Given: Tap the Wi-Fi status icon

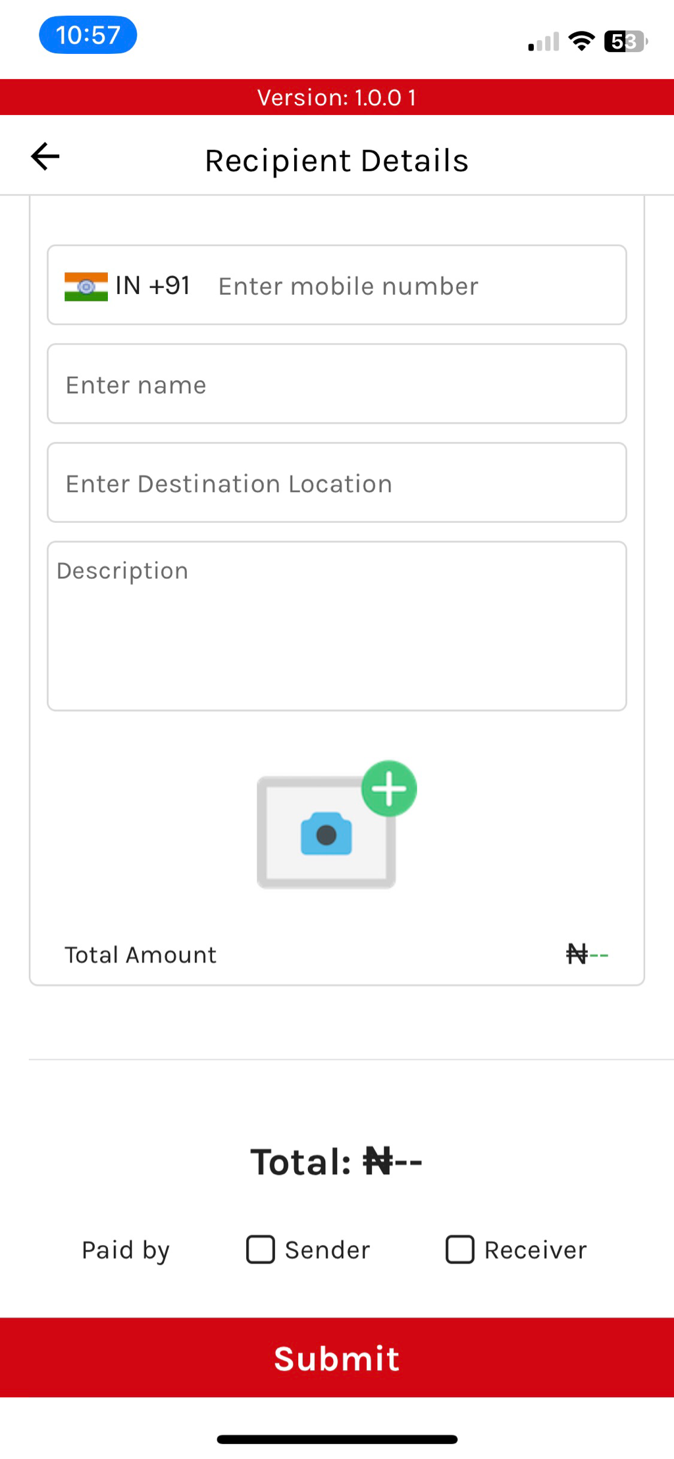Looking at the screenshot, I should [x=581, y=41].
